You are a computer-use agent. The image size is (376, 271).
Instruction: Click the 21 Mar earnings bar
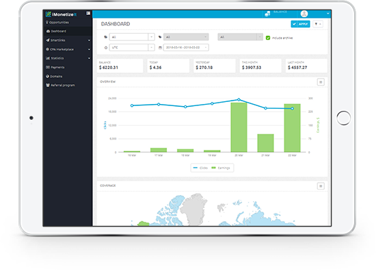265,143
